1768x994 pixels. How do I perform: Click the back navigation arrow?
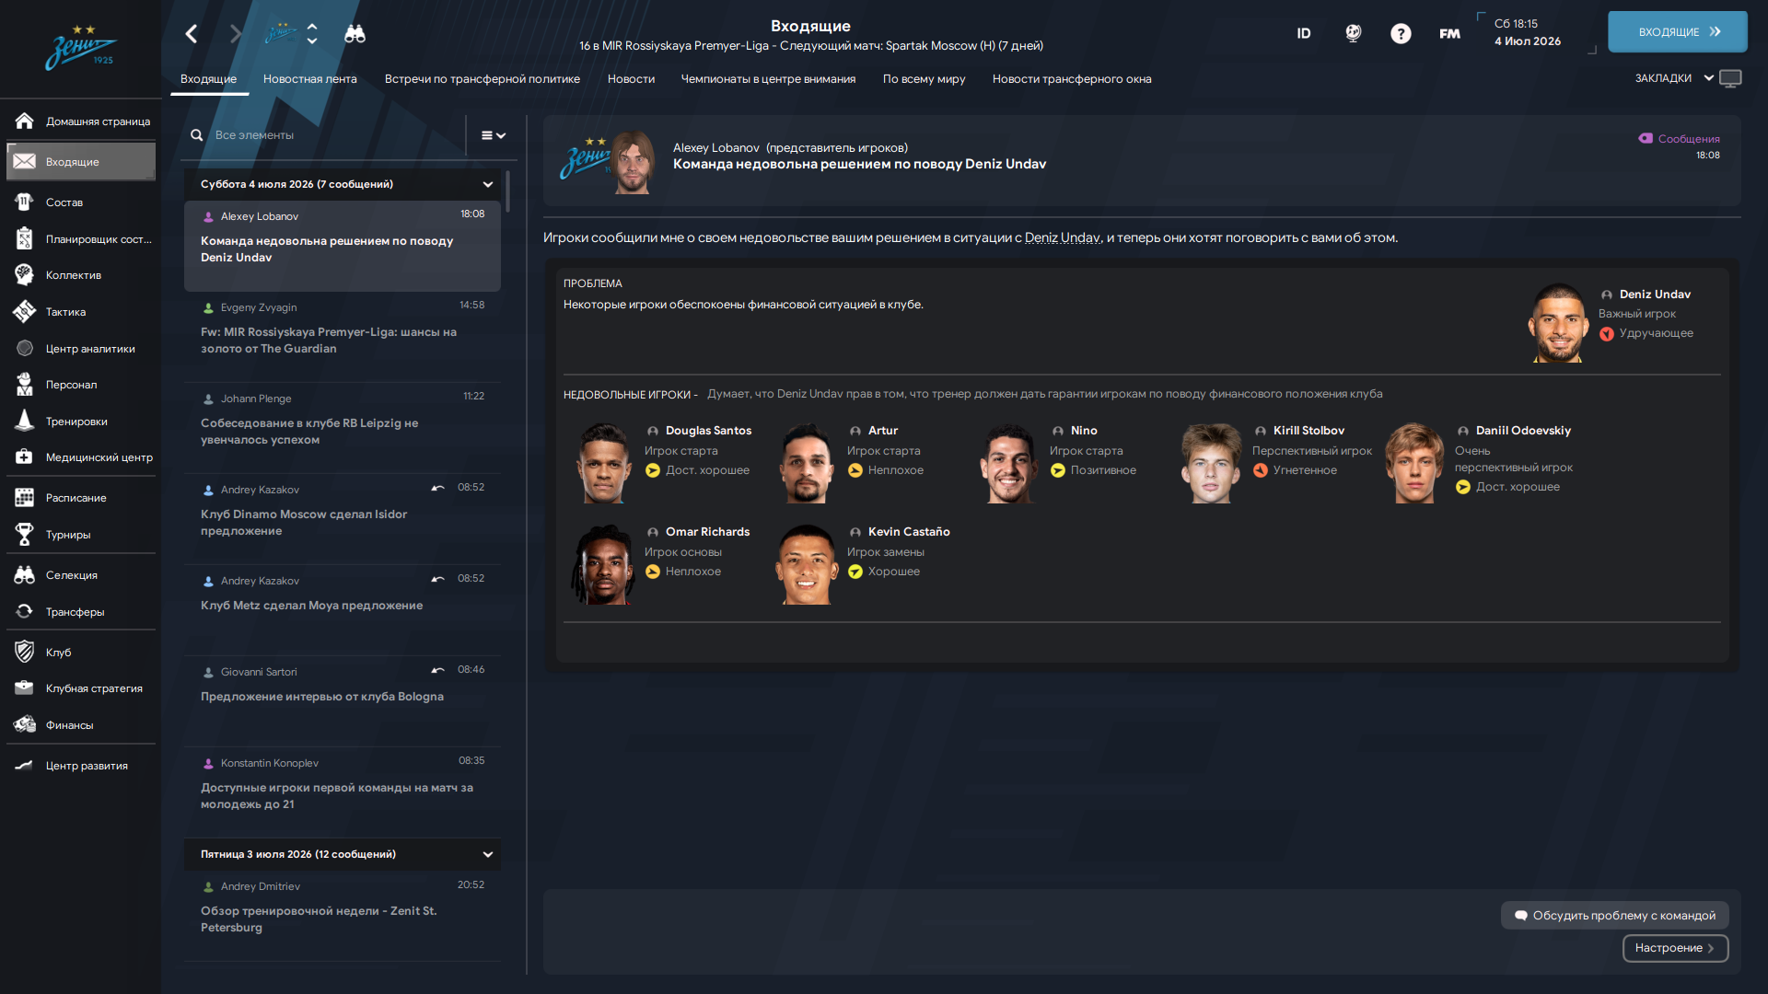pyautogui.click(x=192, y=34)
